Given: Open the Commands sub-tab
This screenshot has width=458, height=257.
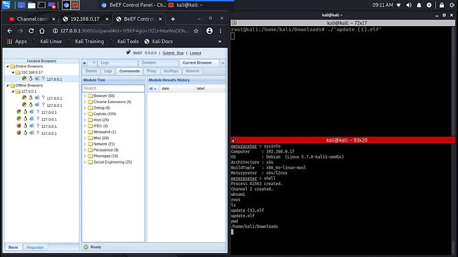Looking at the screenshot, I should click(x=129, y=71).
